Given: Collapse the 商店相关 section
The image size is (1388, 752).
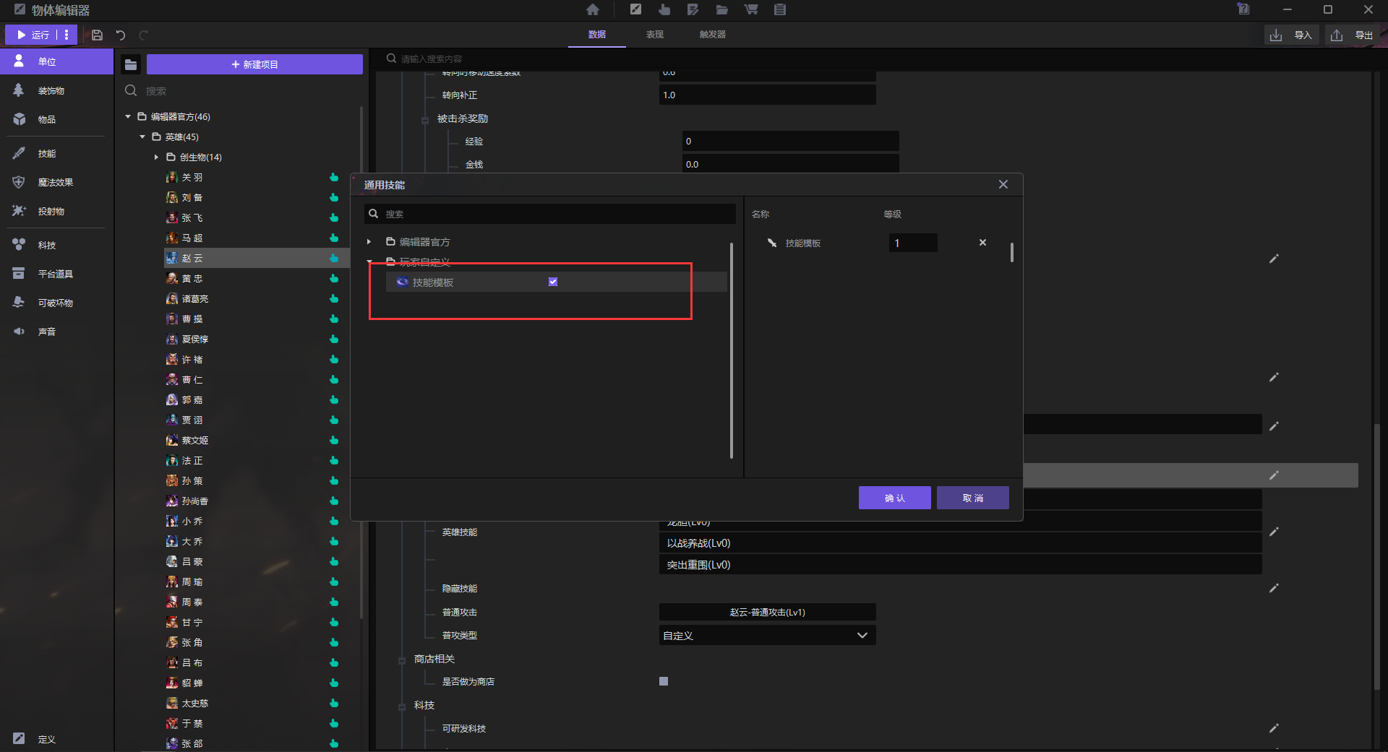Looking at the screenshot, I should pos(402,660).
